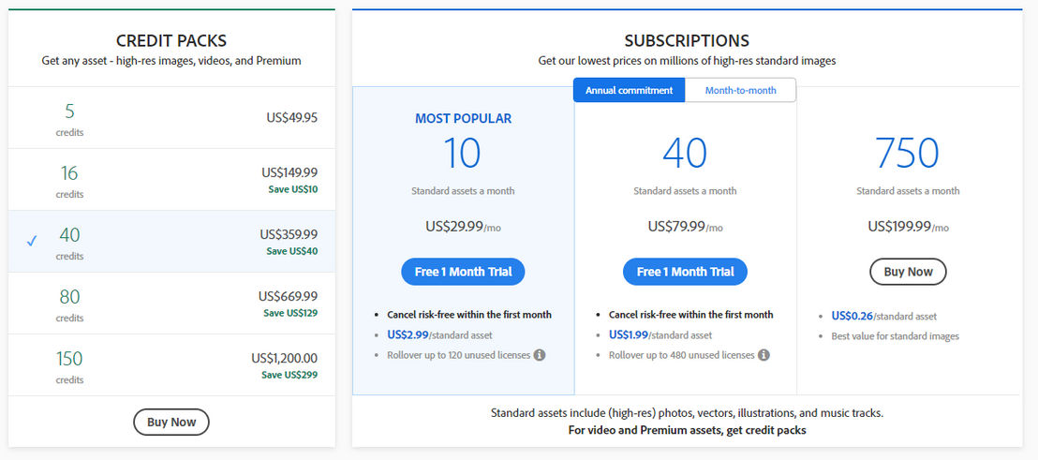The image size is (1038, 460).
Task: Click the US$199.99/mo price
Action: coord(909,227)
